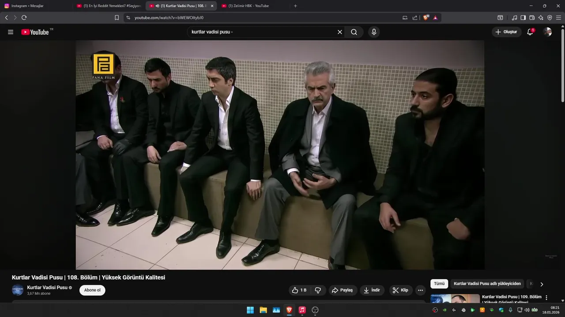565x317 pixels.
Task: Open the Kurtlar Vadisi Pusu channel name
Action: pos(47,288)
